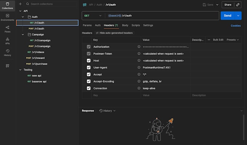Open the Environments sidebar panel
The image size is (247, 145).
[7, 17]
